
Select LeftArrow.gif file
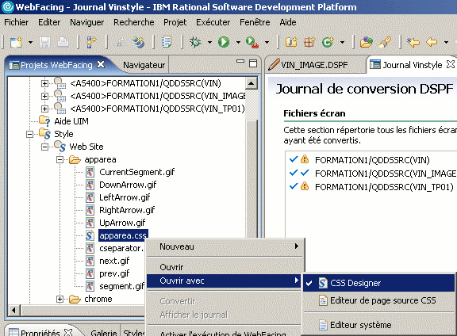(x=125, y=197)
